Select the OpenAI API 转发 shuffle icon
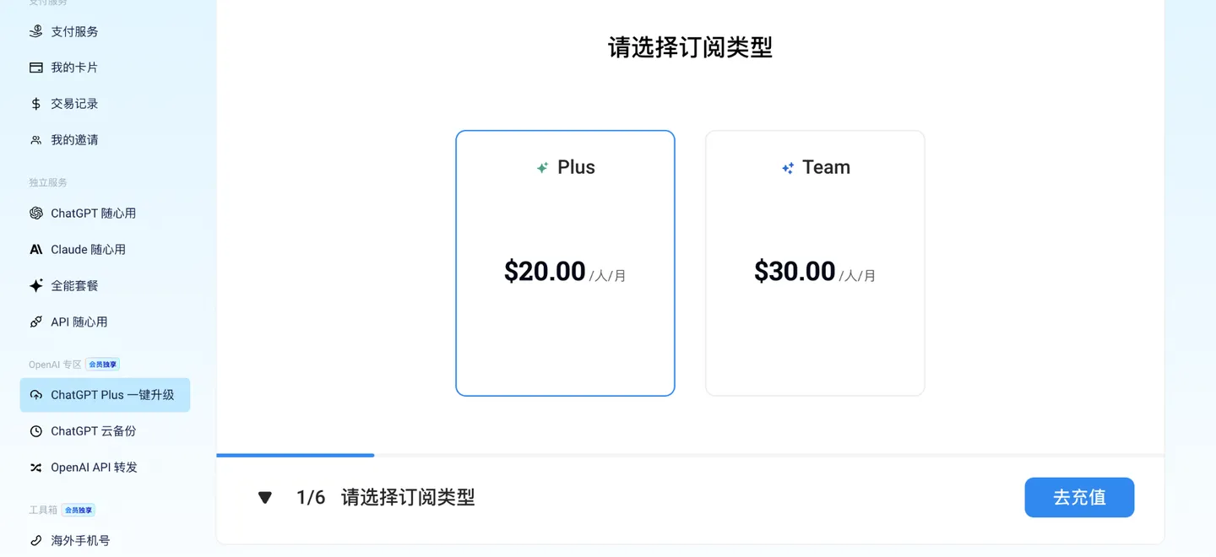Viewport: 1216px width, 557px height. (x=34, y=467)
